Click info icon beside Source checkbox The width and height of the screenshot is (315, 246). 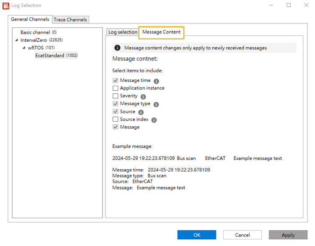(x=141, y=112)
